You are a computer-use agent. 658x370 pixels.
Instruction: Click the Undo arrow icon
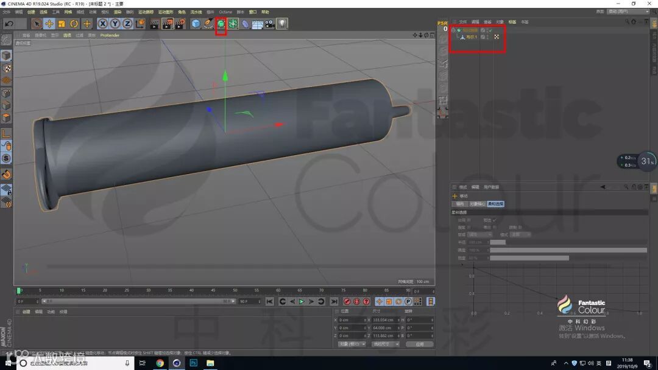pyautogui.click(x=9, y=24)
